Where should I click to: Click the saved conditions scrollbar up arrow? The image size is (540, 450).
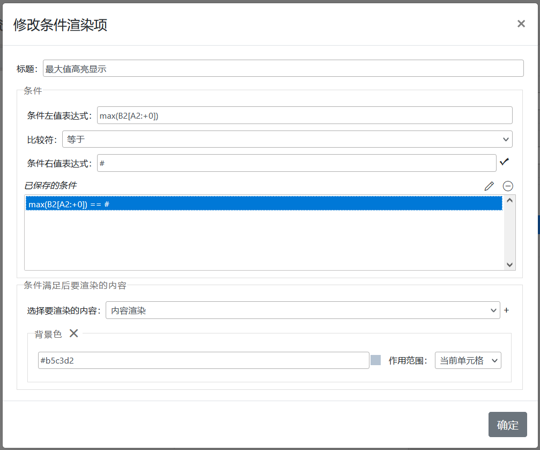tap(509, 200)
